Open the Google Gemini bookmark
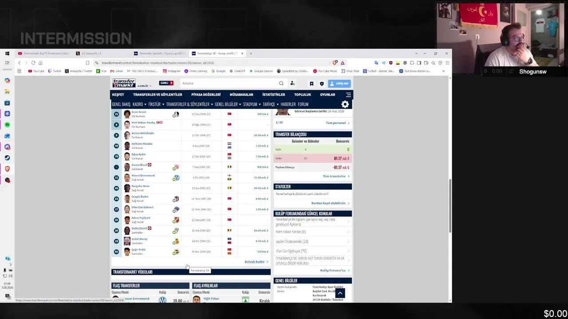Screen dimensions: 568x319 (x=261, y=71)
